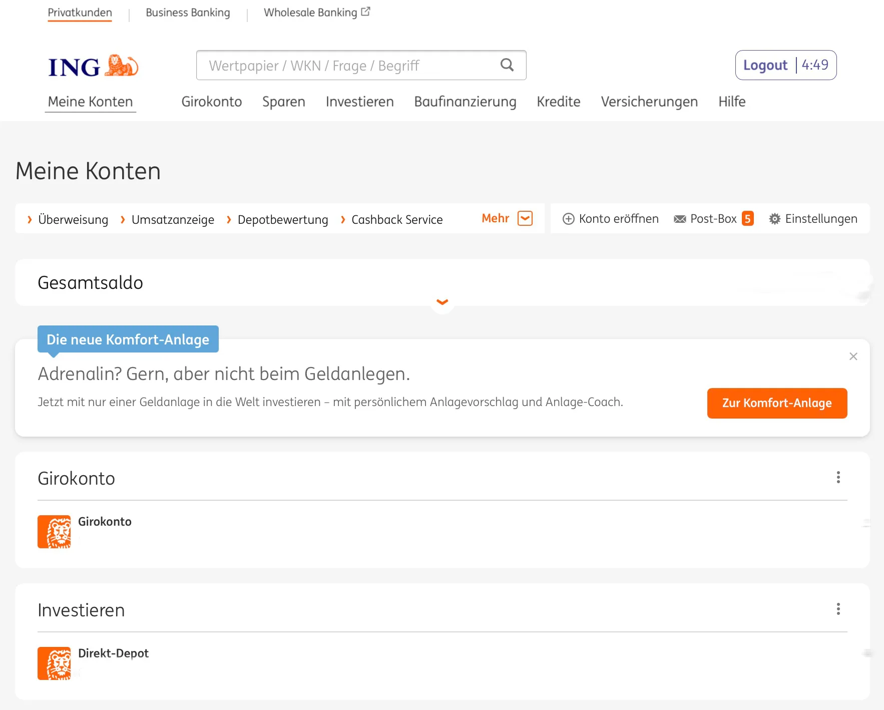Open the Investieren navigation menu
Viewport: 884px width, 710px height.
359,102
